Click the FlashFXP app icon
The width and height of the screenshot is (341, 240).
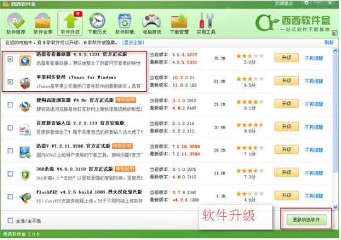click(25, 198)
